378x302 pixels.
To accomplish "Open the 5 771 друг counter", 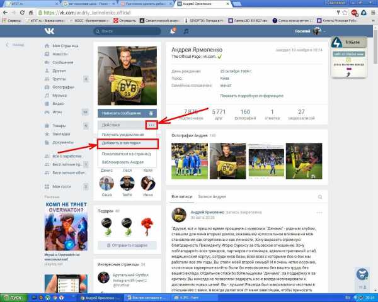I will (219, 115).
